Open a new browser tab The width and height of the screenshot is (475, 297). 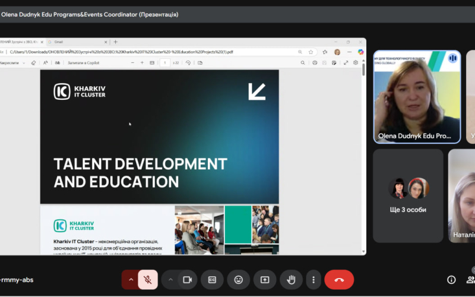pos(115,42)
